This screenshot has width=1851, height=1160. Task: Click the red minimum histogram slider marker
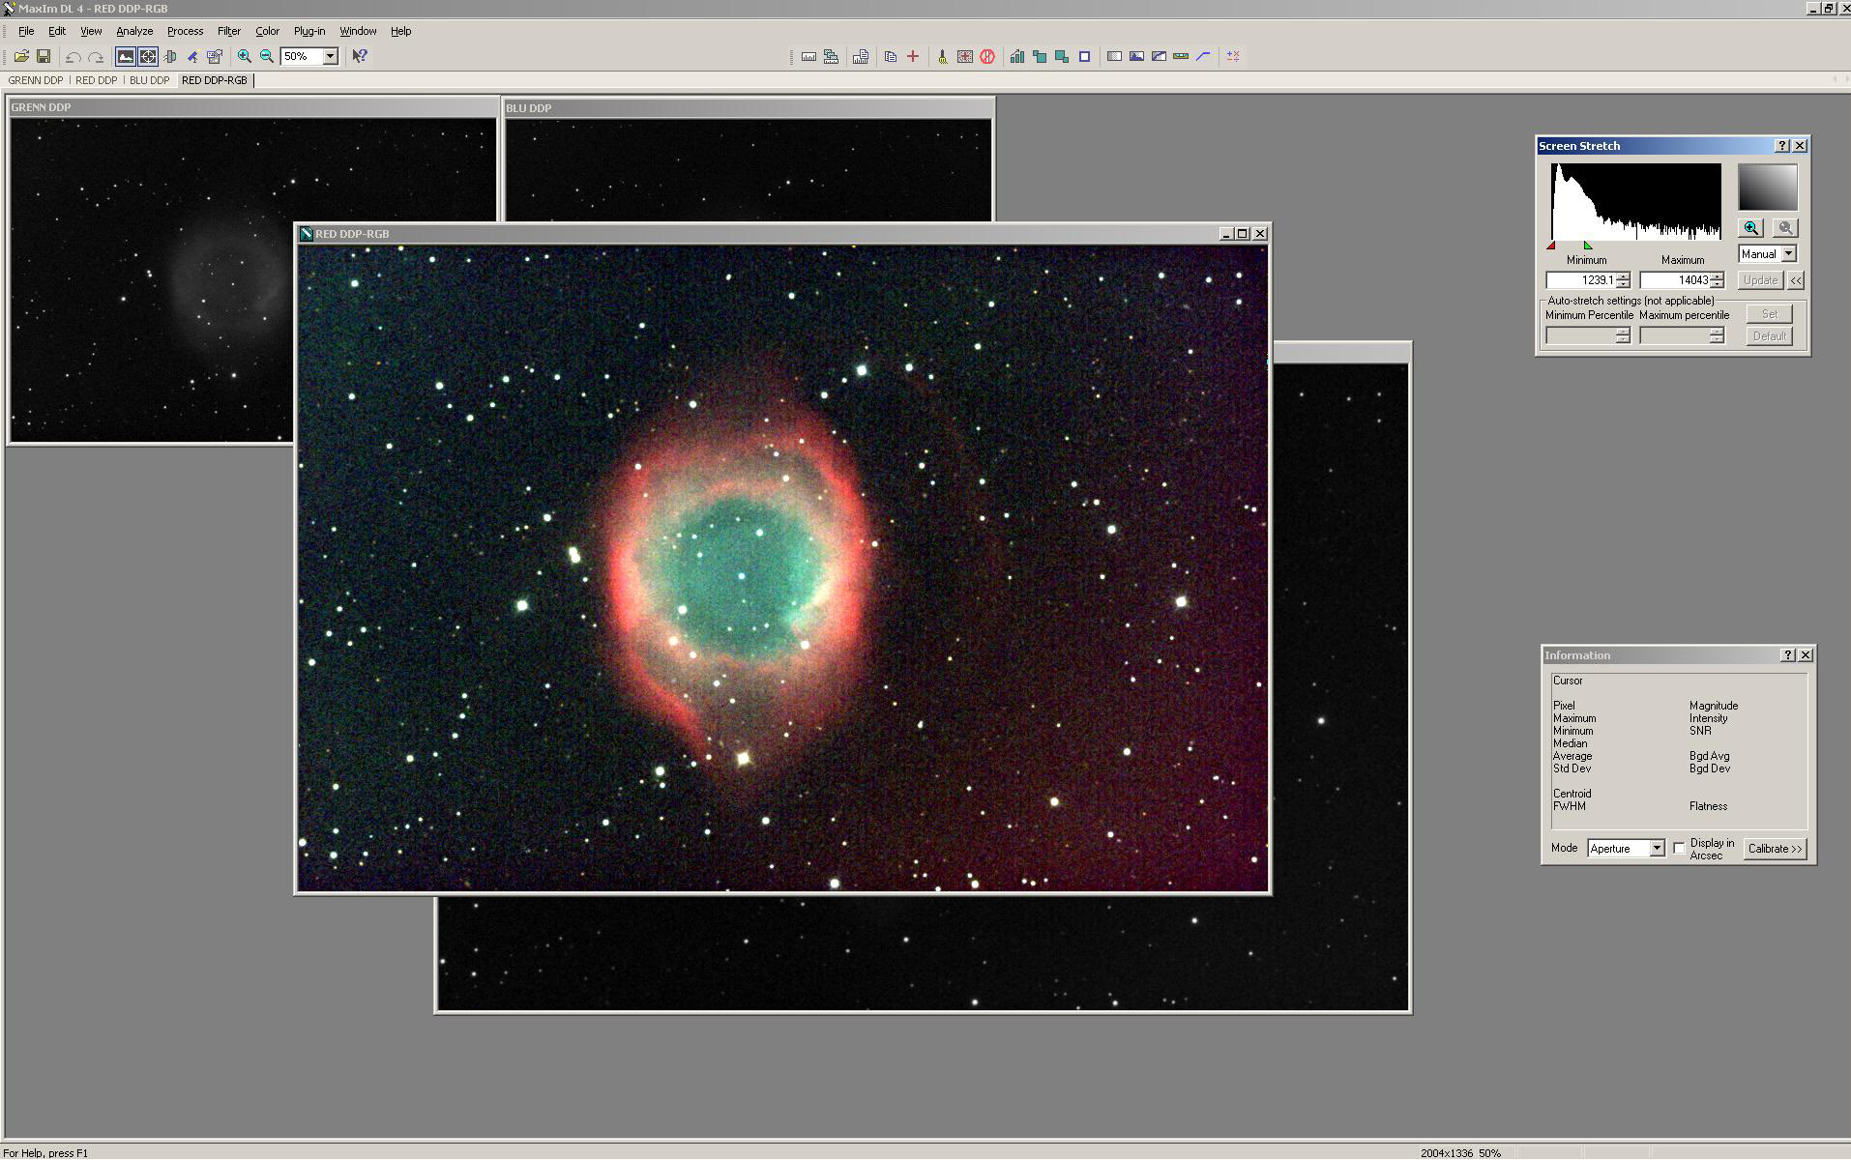tap(1551, 246)
